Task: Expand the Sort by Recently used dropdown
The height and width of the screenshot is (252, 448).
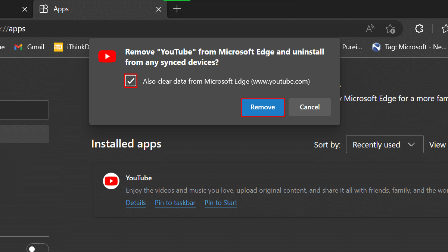Action: coord(385,144)
